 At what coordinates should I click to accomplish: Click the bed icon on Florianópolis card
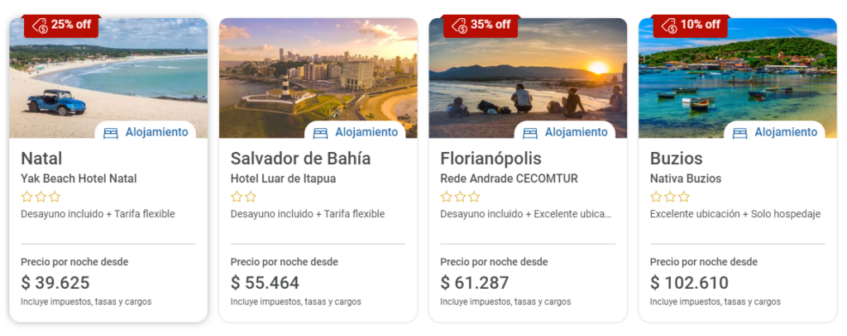coord(530,133)
